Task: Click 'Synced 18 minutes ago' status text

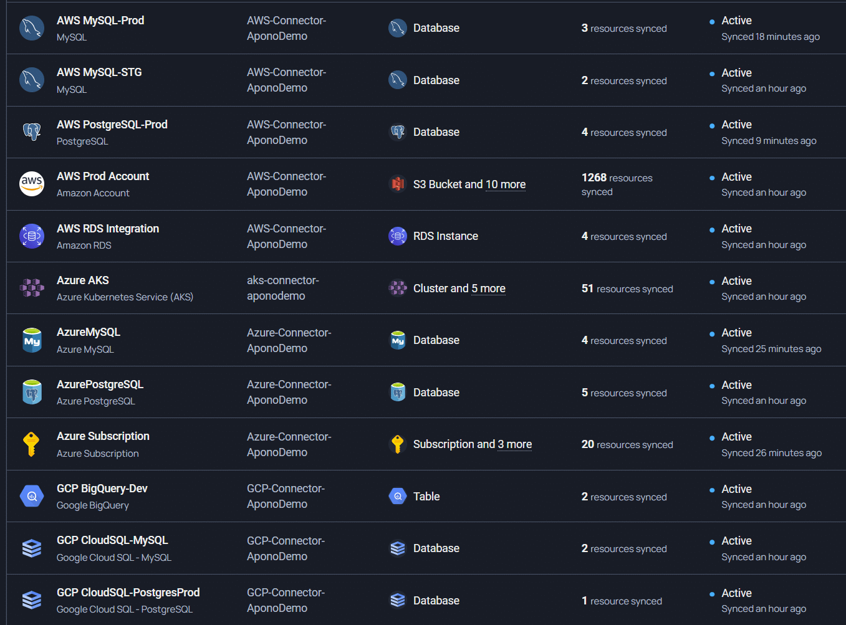Action: 771,37
